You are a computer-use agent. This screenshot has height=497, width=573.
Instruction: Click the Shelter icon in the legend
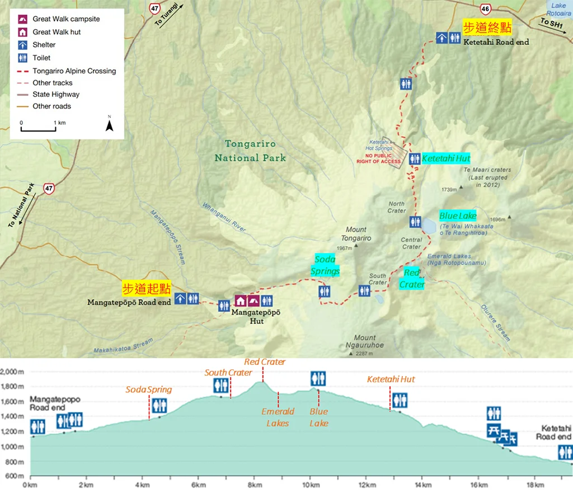(x=22, y=45)
